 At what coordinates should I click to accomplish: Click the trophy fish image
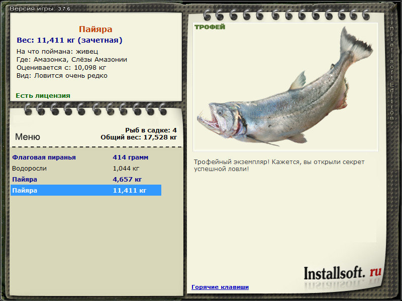coord(285,87)
